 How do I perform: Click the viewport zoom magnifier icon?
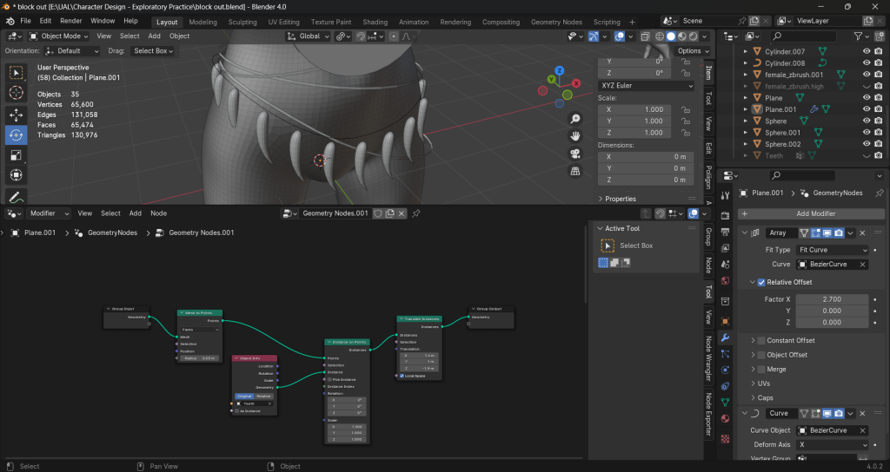point(575,118)
